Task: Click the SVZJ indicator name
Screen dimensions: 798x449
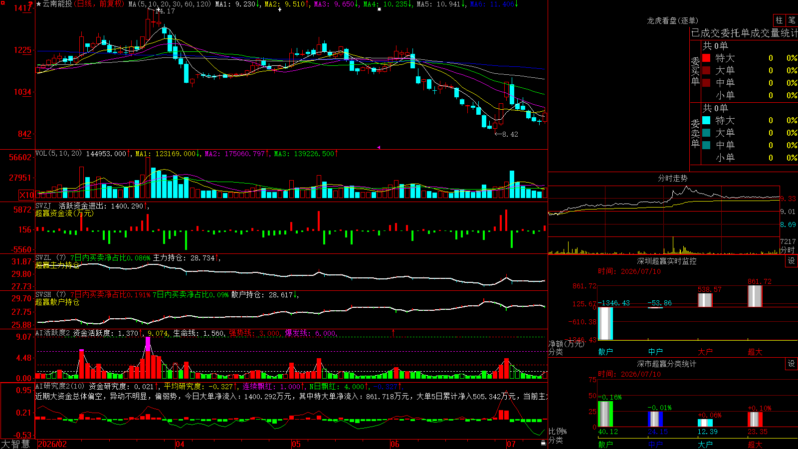Action: 43,206
